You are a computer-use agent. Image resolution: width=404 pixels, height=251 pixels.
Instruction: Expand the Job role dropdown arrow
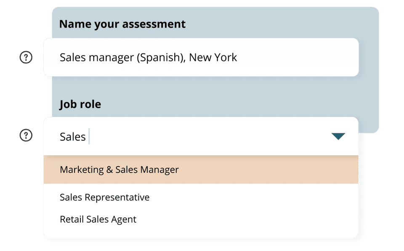click(338, 136)
